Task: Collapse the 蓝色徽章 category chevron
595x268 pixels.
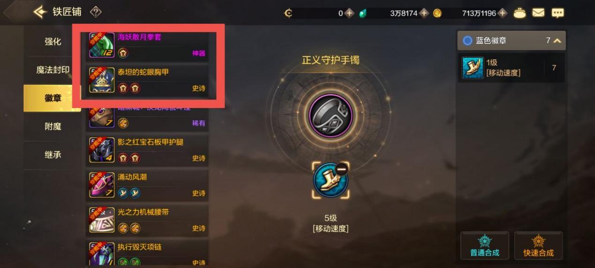Action: [x=557, y=41]
